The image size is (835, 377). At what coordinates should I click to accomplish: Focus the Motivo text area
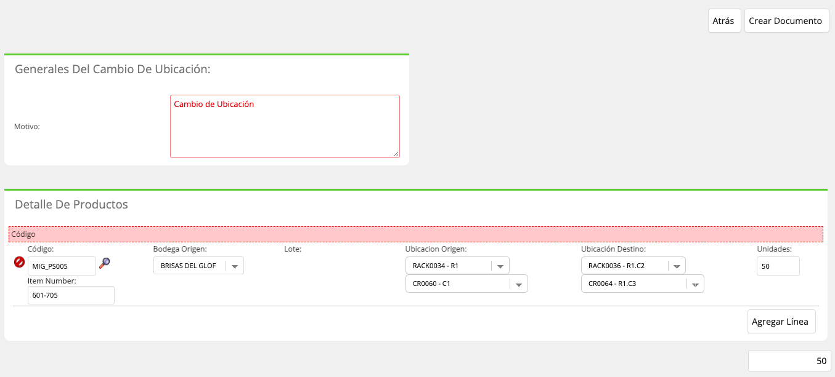coord(285,126)
